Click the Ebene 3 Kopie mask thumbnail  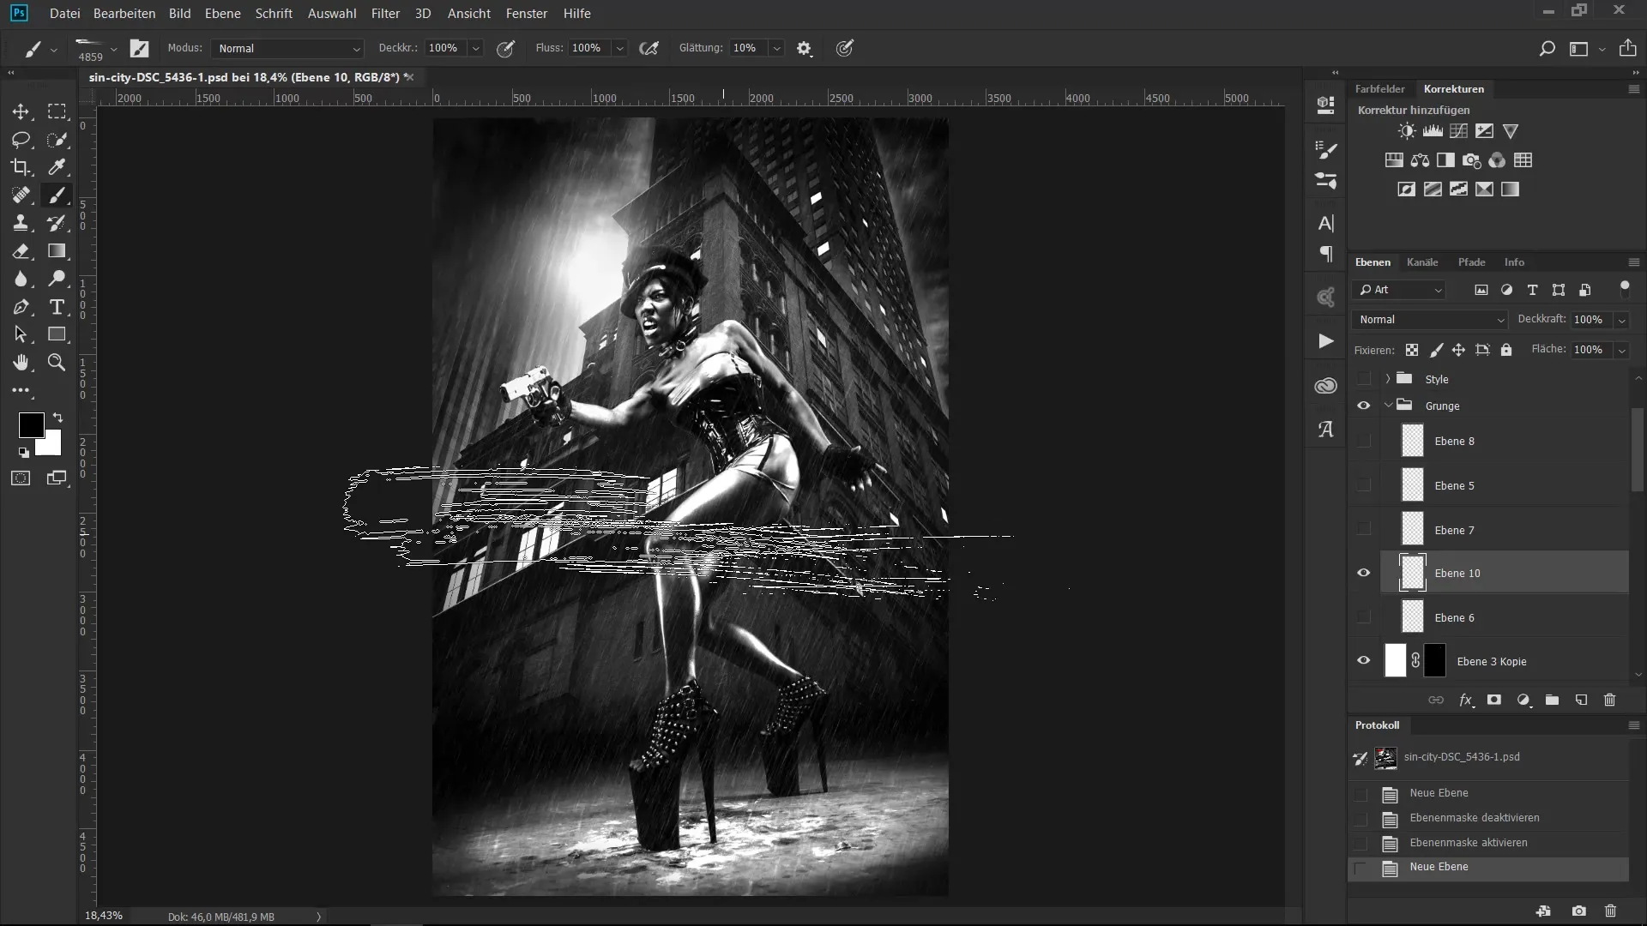pyautogui.click(x=1434, y=660)
